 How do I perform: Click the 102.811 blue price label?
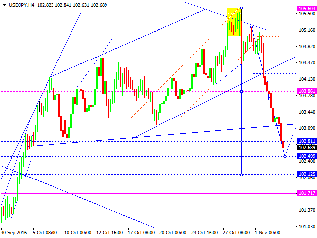(307, 141)
